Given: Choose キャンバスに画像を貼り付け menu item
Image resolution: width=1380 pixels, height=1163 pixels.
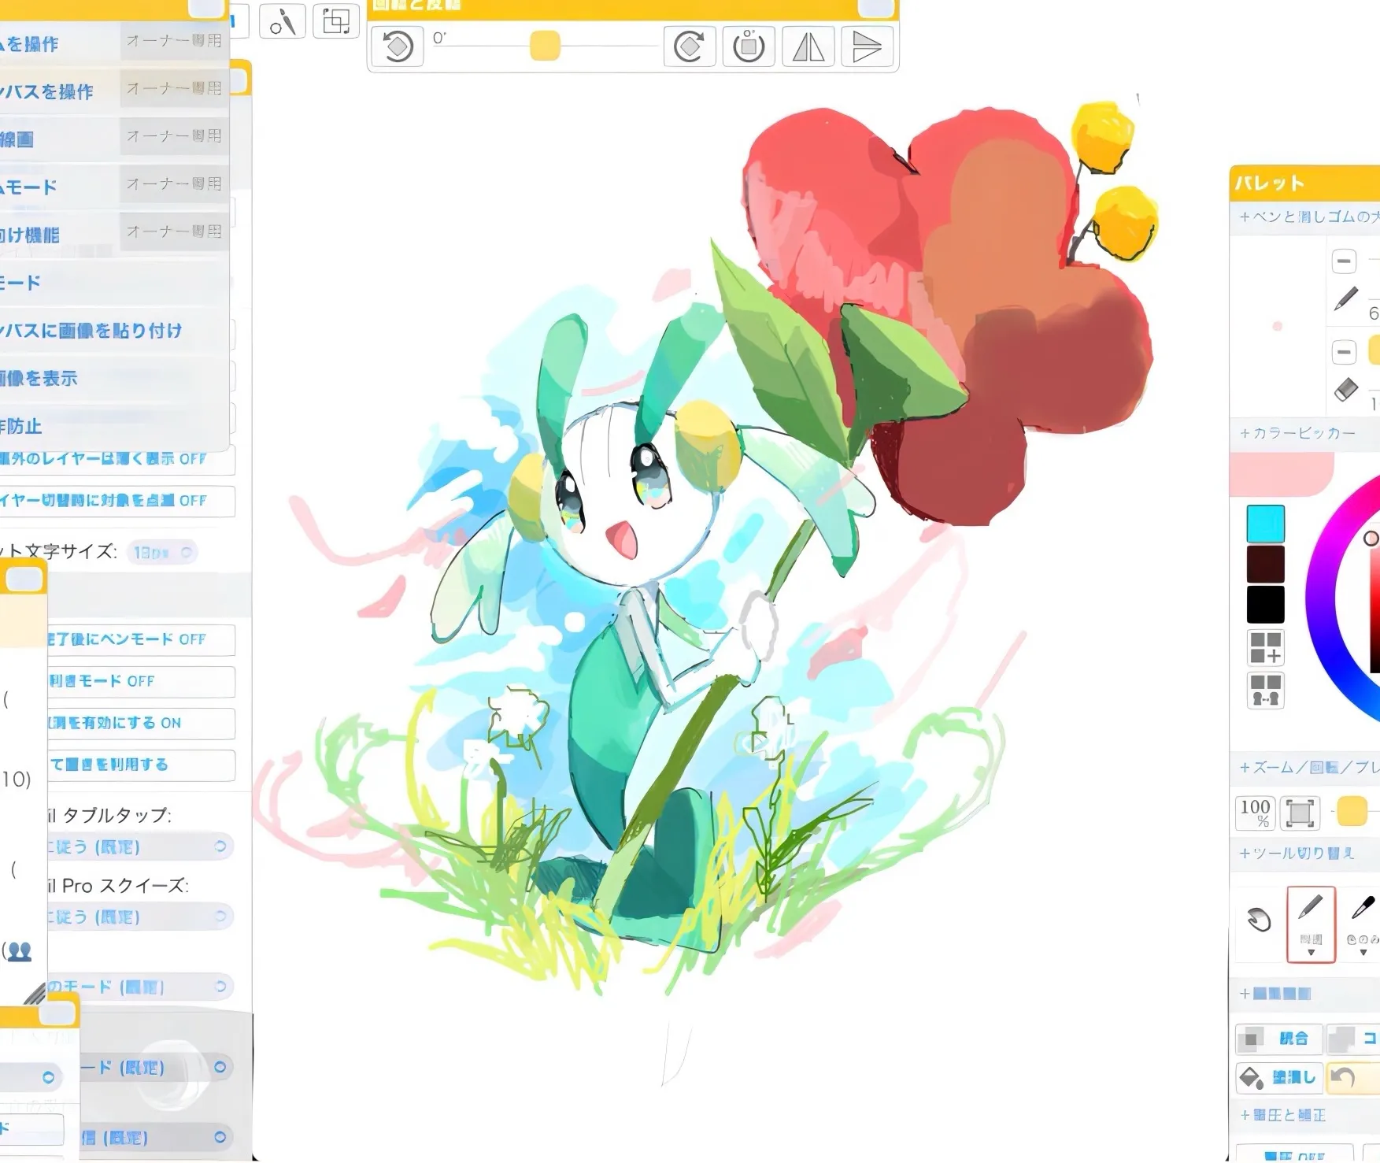Looking at the screenshot, I should (114, 331).
